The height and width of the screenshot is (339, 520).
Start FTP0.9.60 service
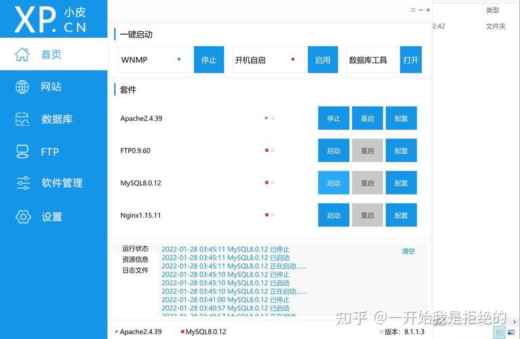click(334, 151)
